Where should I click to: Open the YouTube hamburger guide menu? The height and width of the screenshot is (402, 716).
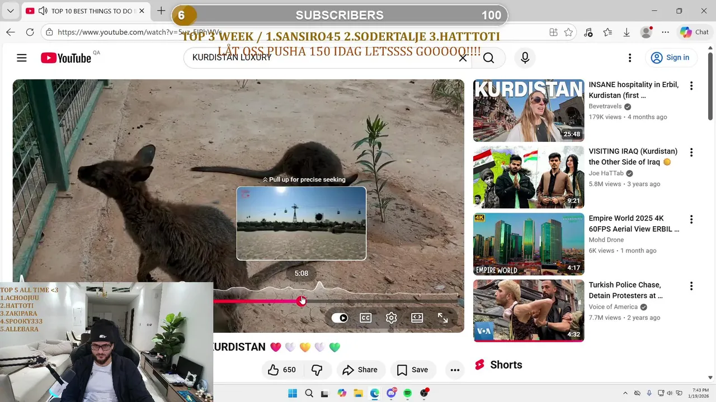22,58
